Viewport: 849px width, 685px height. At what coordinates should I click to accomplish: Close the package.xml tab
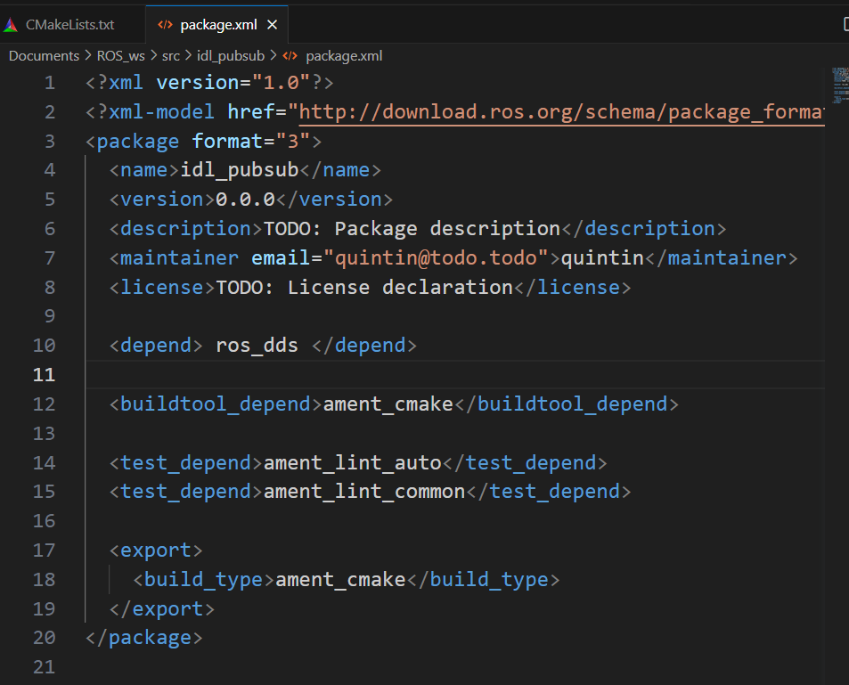click(x=273, y=25)
